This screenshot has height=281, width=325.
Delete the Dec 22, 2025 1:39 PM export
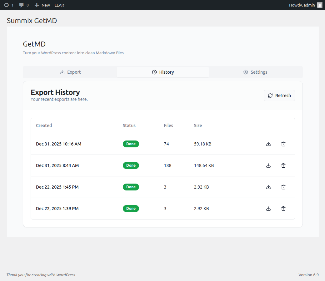point(283,209)
